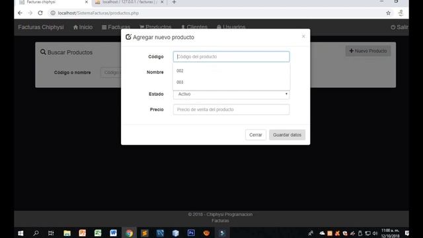Image resolution: width=423 pixels, height=238 pixels.
Task: Close the Agregar nuevo producto dialog with X
Action: click(303, 36)
